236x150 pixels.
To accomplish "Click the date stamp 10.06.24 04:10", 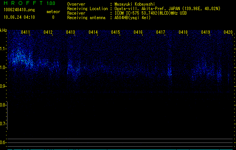I will pyautogui.click(x=19, y=17).
